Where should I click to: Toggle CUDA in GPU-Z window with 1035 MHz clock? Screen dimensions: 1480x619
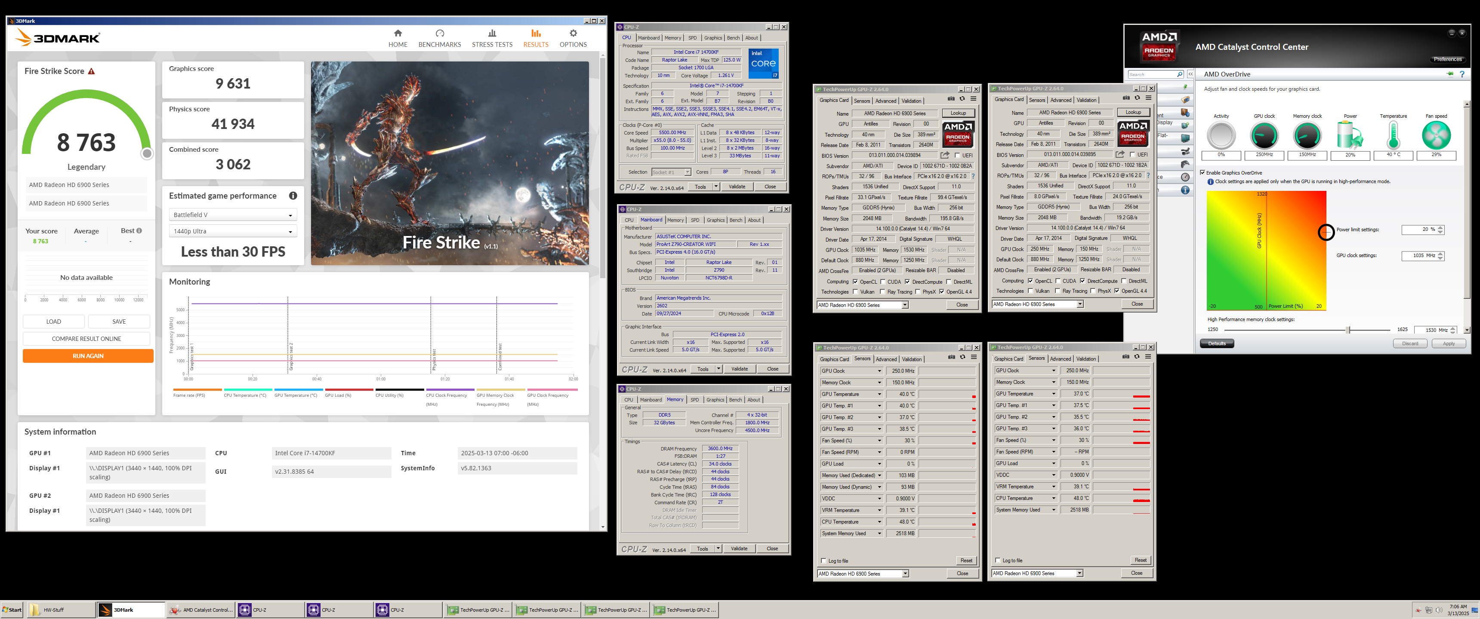click(882, 282)
